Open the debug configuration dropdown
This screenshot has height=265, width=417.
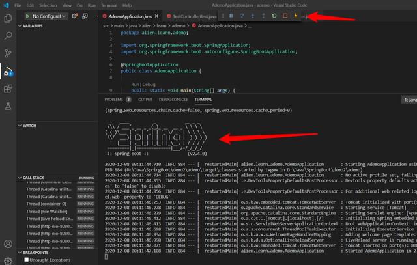pyautogui.click(x=49, y=16)
